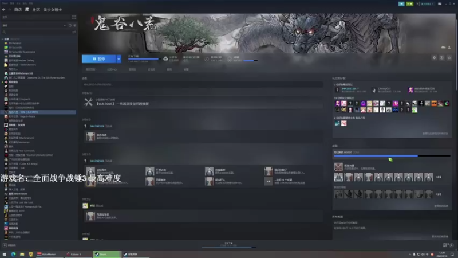Select 60 Seconds! Reatomized in the game list
Screen dimensions: 458x258
tap(21, 52)
